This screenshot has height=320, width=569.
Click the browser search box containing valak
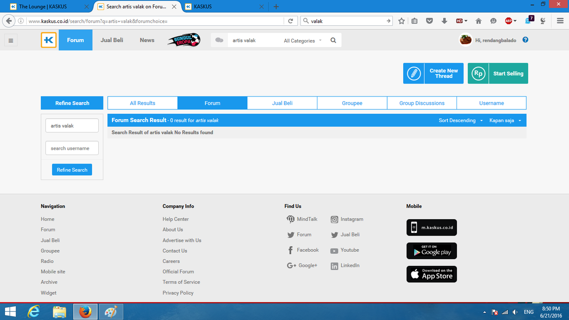coord(347,21)
